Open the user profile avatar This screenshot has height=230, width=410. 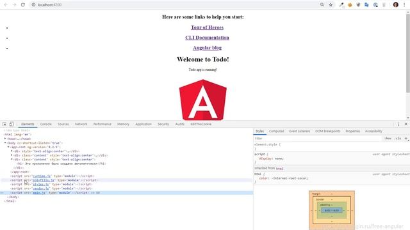(x=396, y=4)
